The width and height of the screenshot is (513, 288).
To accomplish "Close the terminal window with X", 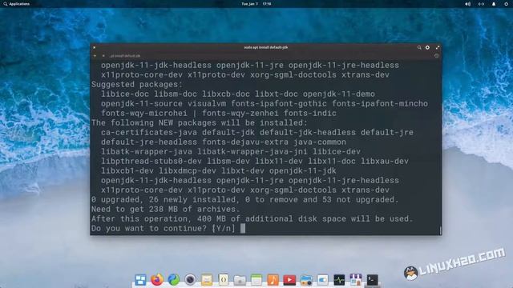I will coord(95,48).
